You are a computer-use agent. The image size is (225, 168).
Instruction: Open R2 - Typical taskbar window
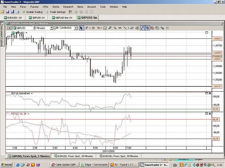pyautogui.click(x=124, y=165)
